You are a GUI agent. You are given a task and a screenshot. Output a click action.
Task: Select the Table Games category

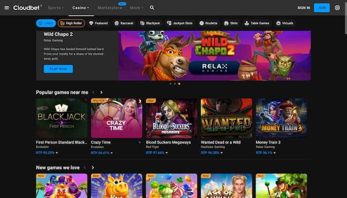point(256,23)
